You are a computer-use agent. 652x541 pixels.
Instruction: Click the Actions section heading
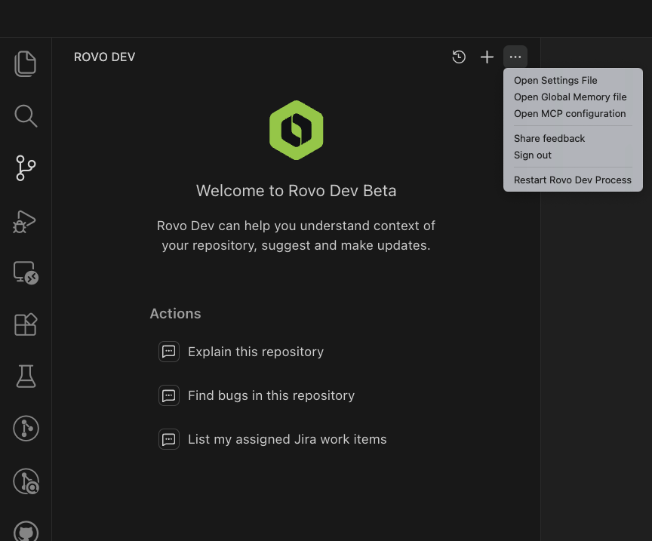coord(175,314)
